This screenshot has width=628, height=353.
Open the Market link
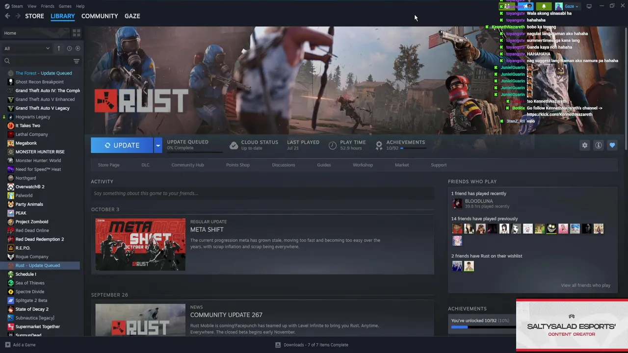click(402, 165)
